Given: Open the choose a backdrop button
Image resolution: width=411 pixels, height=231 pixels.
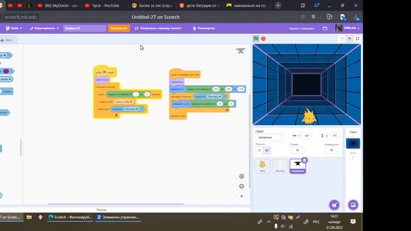Looking at the screenshot, I should [353, 205].
